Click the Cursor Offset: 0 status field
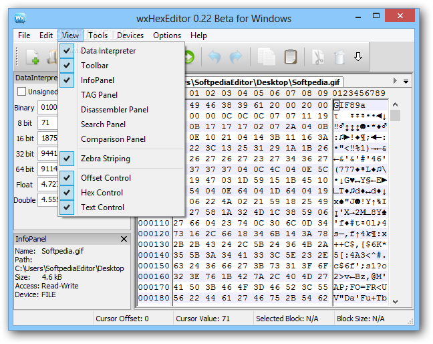This screenshot has height=344, width=433. click(x=122, y=319)
